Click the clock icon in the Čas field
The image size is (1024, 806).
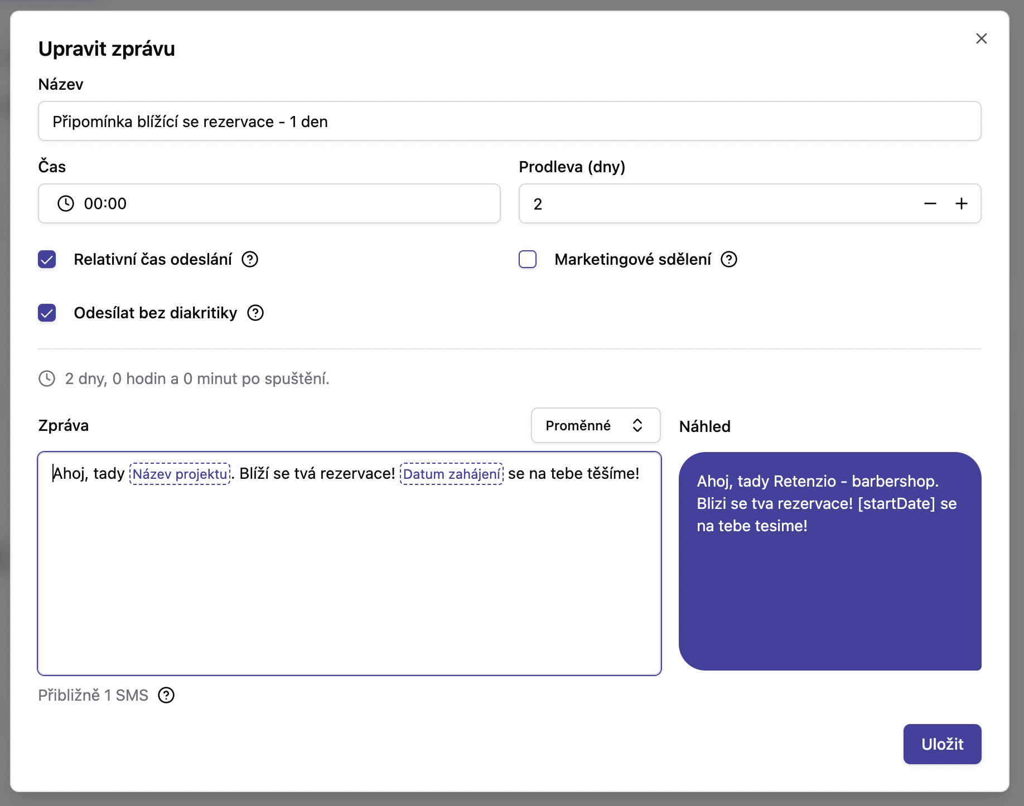[66, 203]
